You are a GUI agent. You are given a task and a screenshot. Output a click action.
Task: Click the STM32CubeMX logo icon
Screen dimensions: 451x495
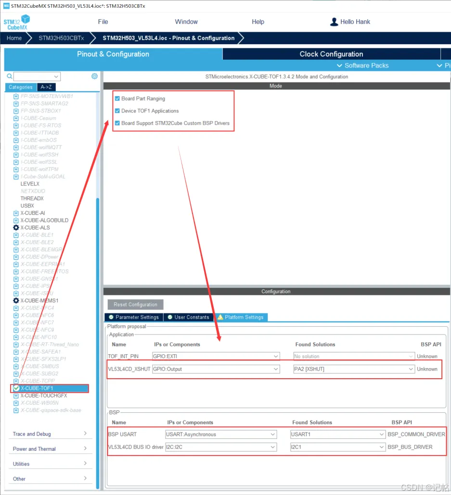(x=17, y=23)
